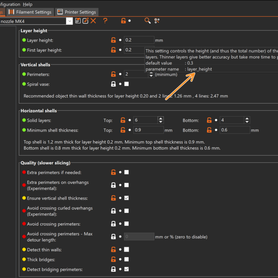Click the orange unlock icon beside Layer height
This screenshot has width=278, height=278.
(x=114, y=40)
